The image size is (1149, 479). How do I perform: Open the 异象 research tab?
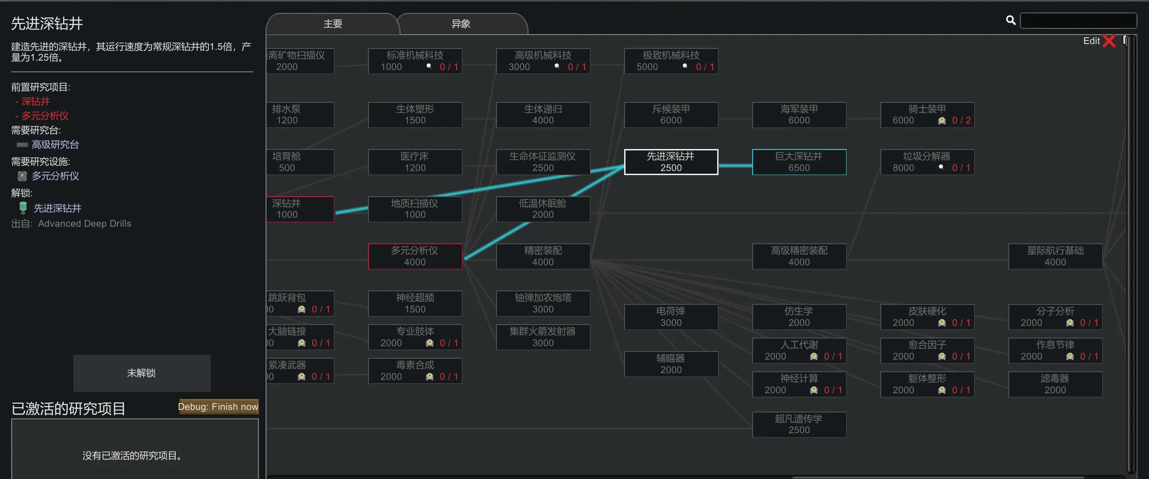[x=461, y=24]
